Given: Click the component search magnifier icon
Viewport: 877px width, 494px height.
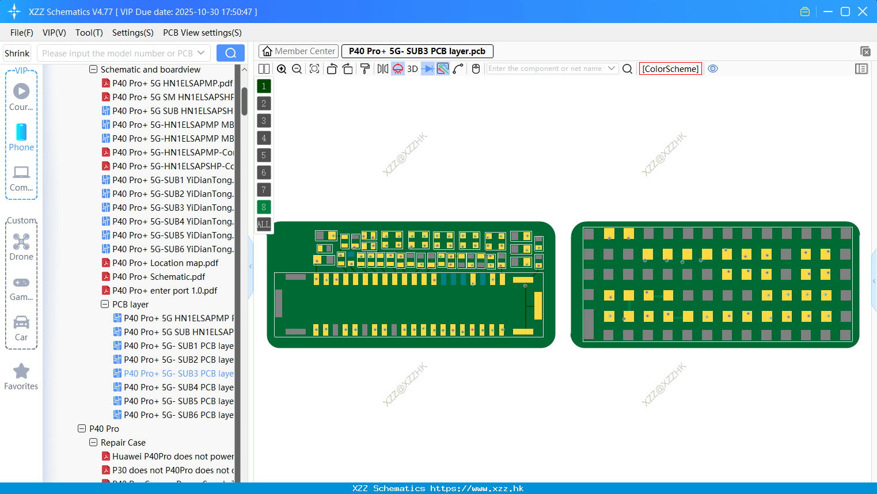Looking at the screenshot, I should coord(628,69).
